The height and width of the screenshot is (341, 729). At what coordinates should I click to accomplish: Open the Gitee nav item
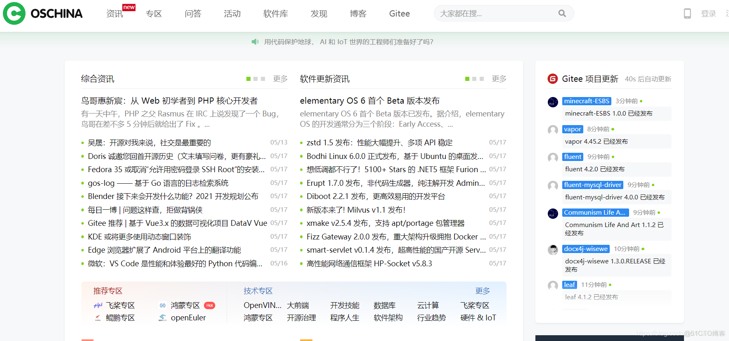tap(399, 14)
